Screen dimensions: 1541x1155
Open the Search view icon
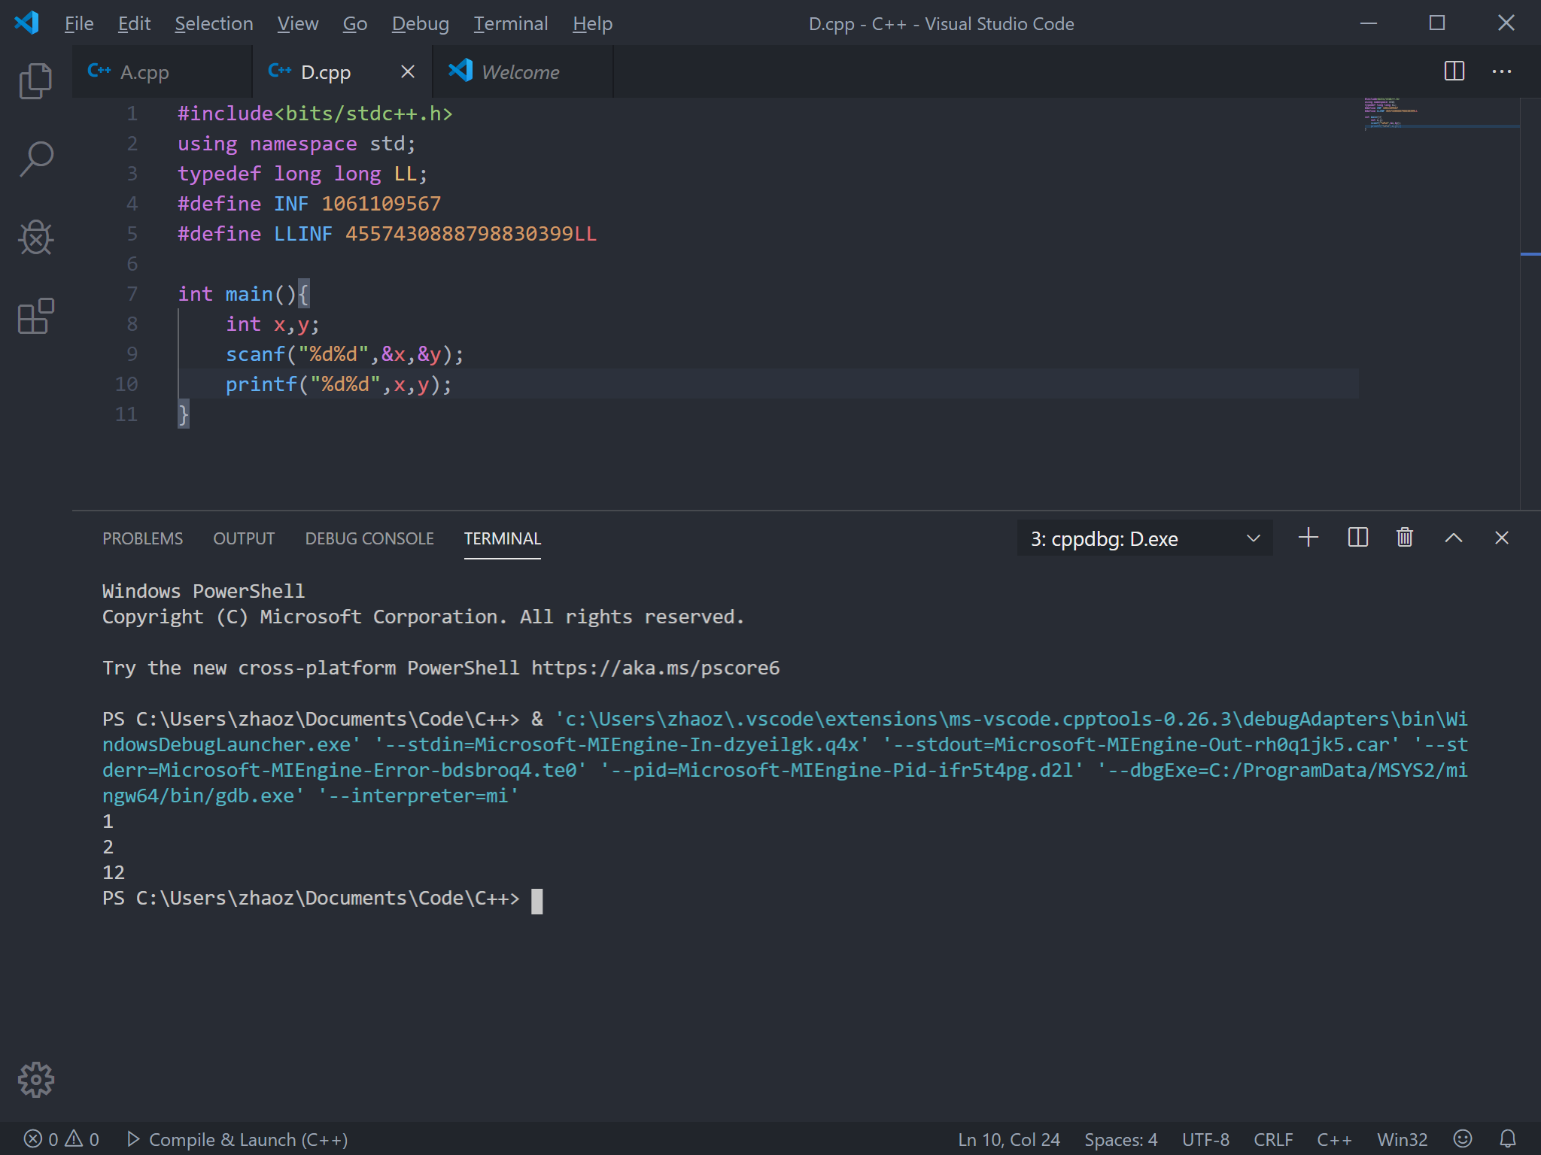(35, 159)
